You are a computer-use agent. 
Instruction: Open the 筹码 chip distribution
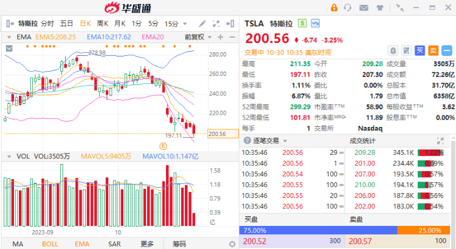click(x=179, y=244)
